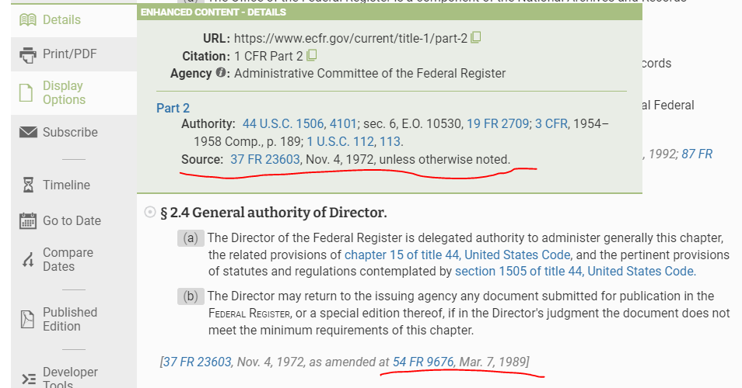Click the Agency info icon
The height and width of the screenshot is (388, 742).
click(221, 73)
